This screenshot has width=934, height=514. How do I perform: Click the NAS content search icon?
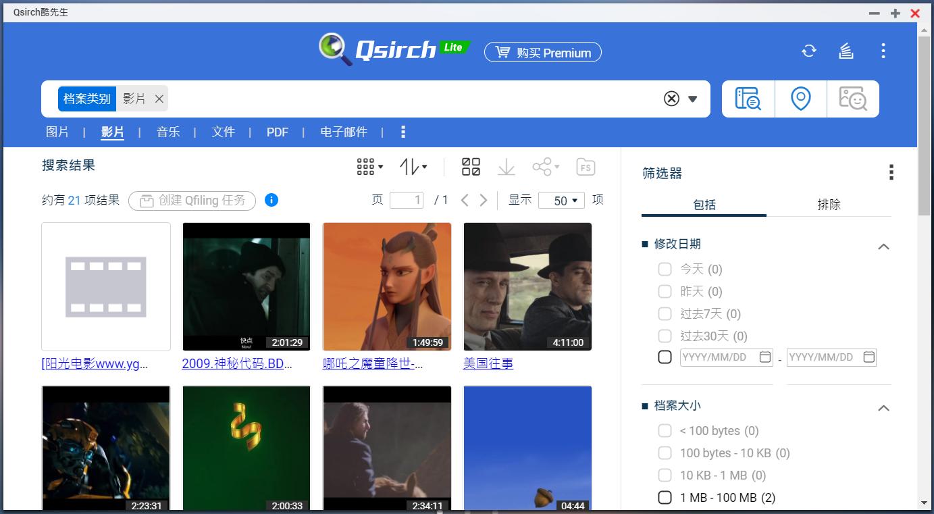pyautogui.click(x=748, y=98)
